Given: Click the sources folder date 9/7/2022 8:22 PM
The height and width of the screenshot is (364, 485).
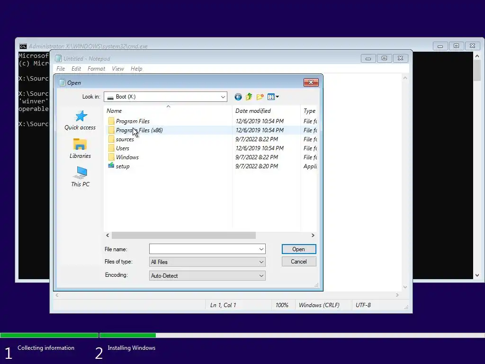Looking at the screenshot, I should click(x=257, y=139).
